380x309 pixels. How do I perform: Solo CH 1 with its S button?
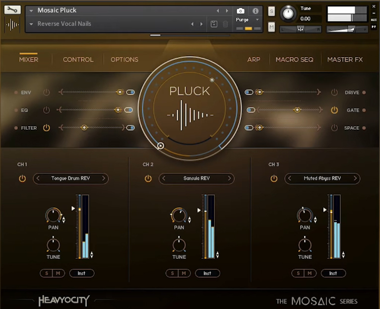click(47, 273)
